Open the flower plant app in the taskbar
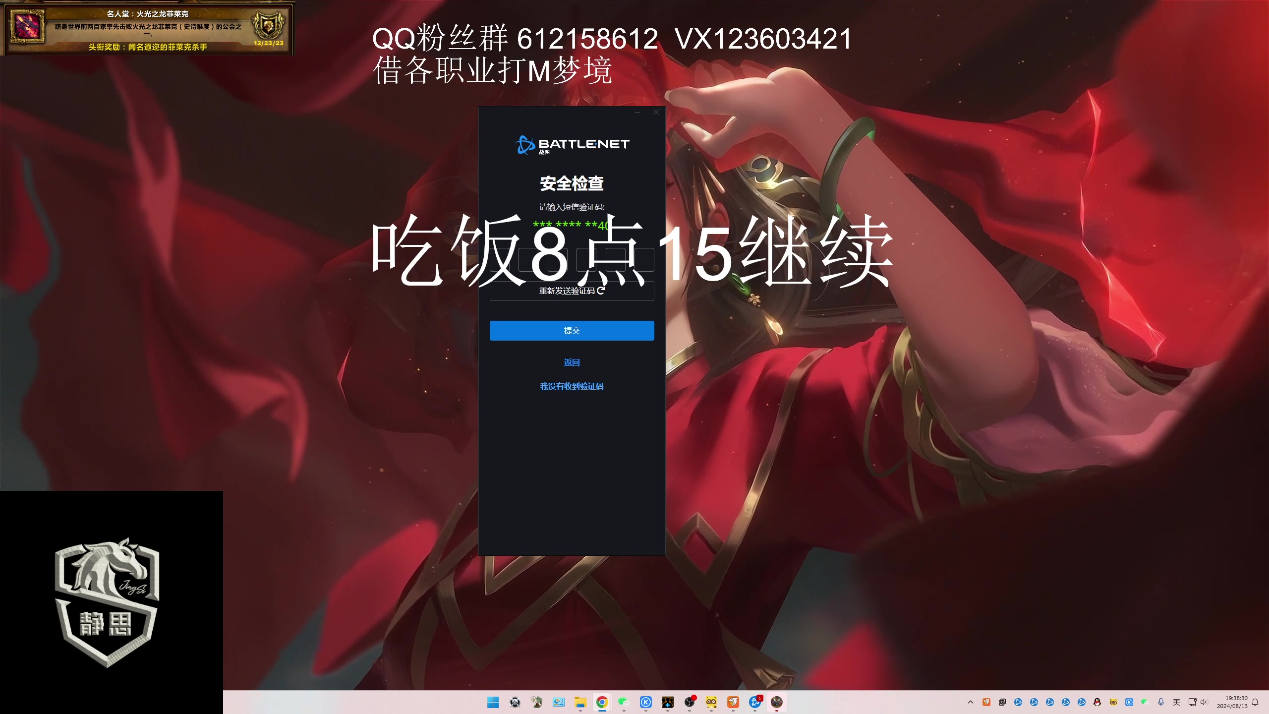The image size is (1269, 714). pyautogui.click(x=537, y=702)
